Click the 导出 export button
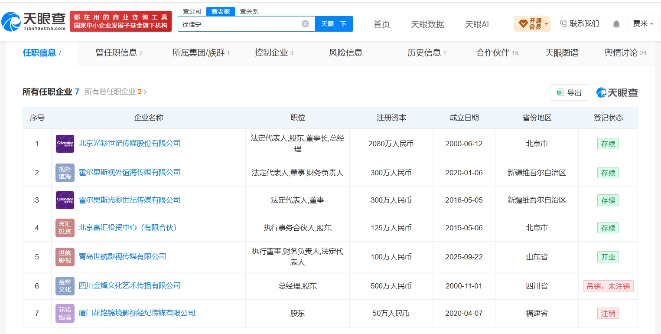This screenshot has height=334, width=661. (569, 92)
